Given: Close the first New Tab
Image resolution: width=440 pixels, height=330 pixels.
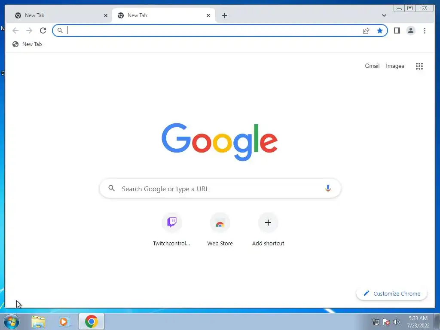Looking at the screenshot, I should point(106,15).
